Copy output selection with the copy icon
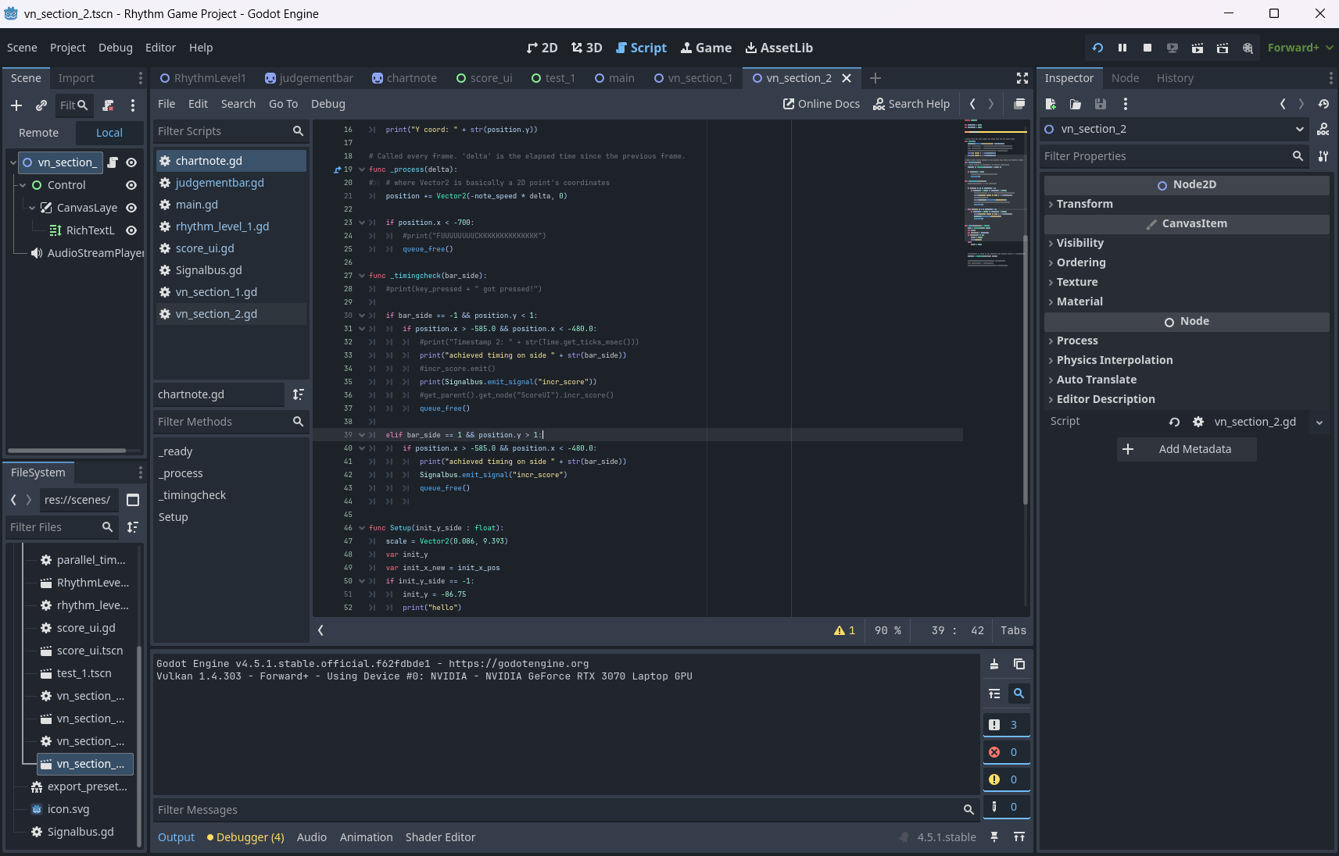 [1019, 664]
